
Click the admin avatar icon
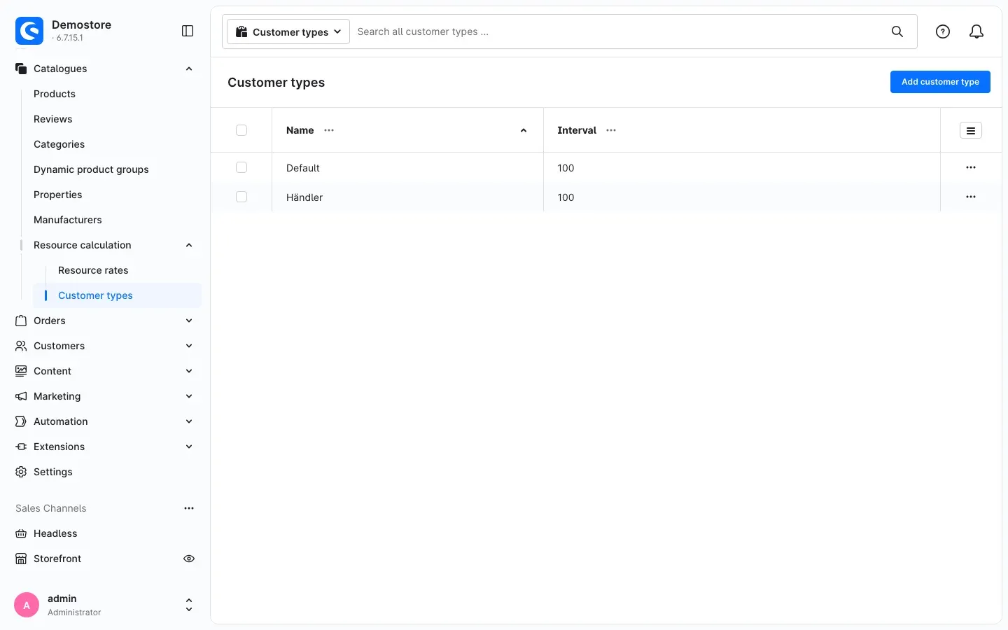27,605
